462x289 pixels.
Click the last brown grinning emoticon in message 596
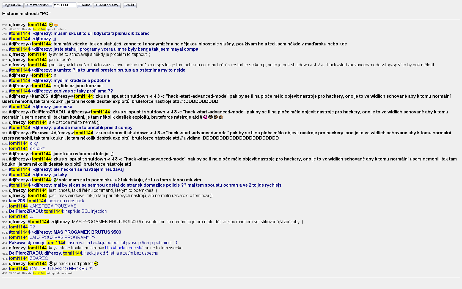click(221, 117)
